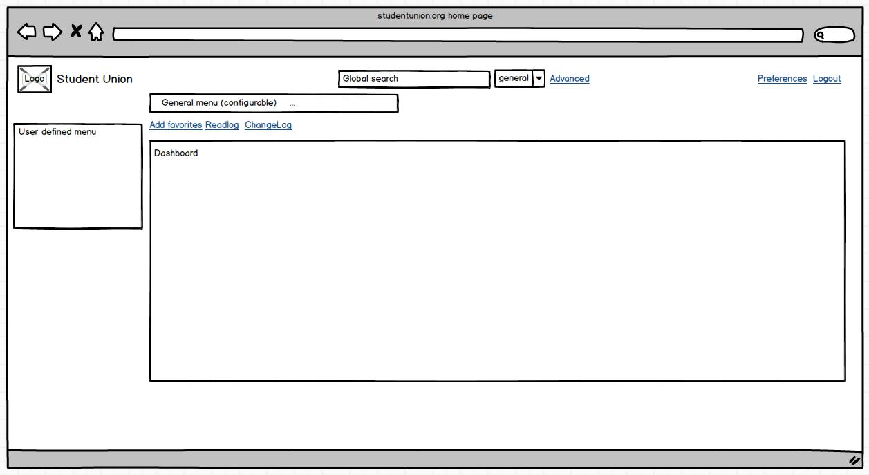Open General menu (configurable) item
The width and height of the screenshot is (869, 475).
click(x=219, y=103)
